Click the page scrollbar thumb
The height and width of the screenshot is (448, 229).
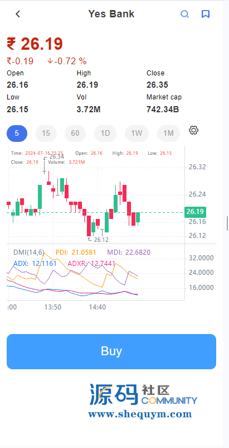(227, 223)
